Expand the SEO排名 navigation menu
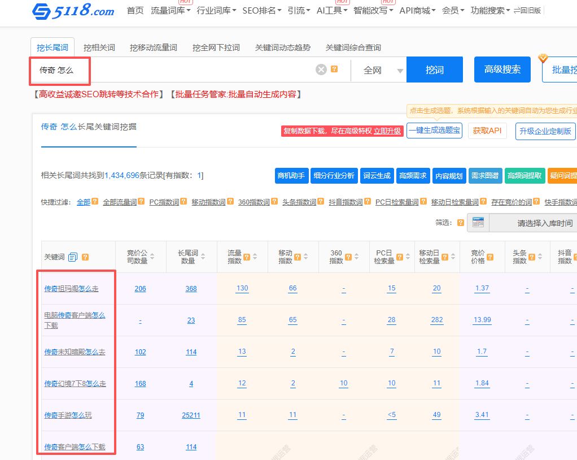 (x=261, y=11)
